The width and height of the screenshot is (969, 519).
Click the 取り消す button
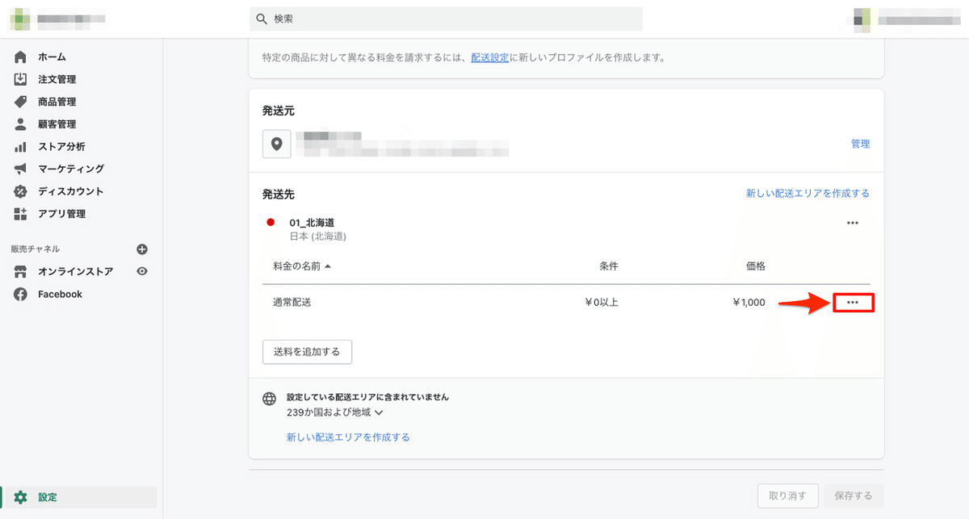[x=788, y=496]
